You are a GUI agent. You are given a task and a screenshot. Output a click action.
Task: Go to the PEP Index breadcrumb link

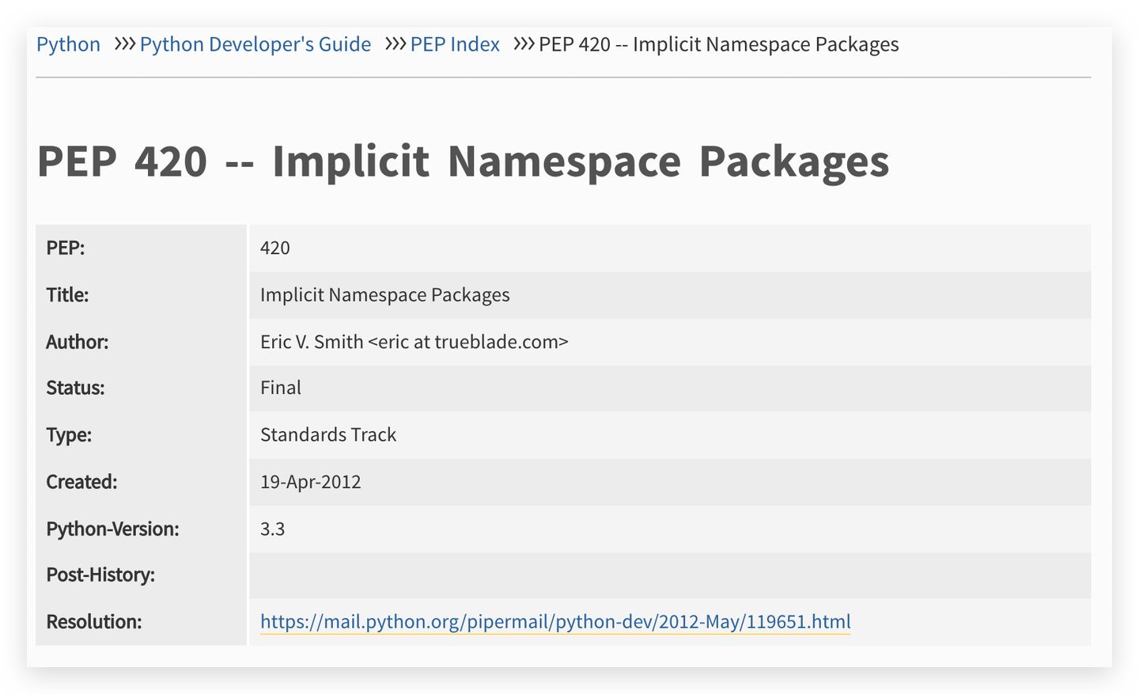click(455, 44)
